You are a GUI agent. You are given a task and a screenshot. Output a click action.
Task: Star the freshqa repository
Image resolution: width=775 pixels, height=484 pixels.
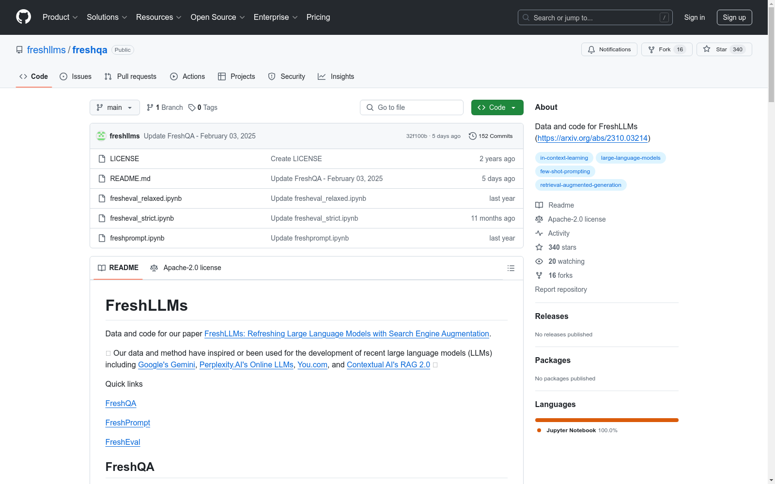(x=724, y=49)
